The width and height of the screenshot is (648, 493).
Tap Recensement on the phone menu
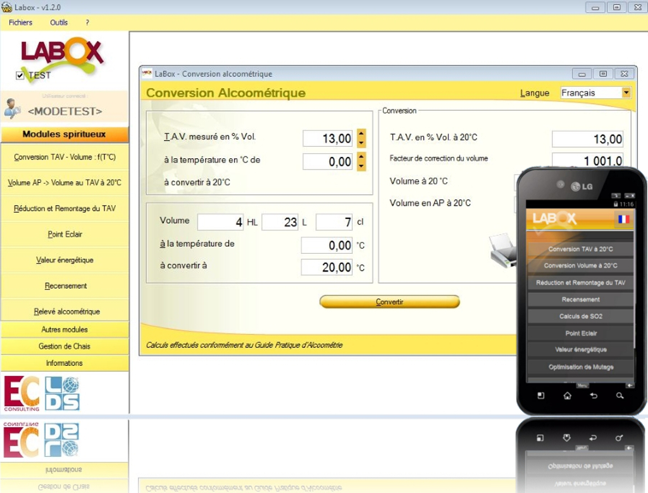pos(581,299)
